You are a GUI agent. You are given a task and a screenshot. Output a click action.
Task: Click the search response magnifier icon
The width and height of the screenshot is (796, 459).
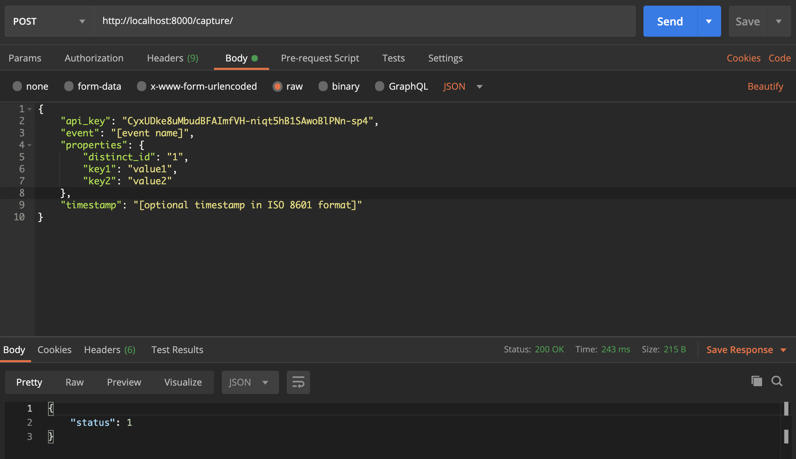point(777,381)
